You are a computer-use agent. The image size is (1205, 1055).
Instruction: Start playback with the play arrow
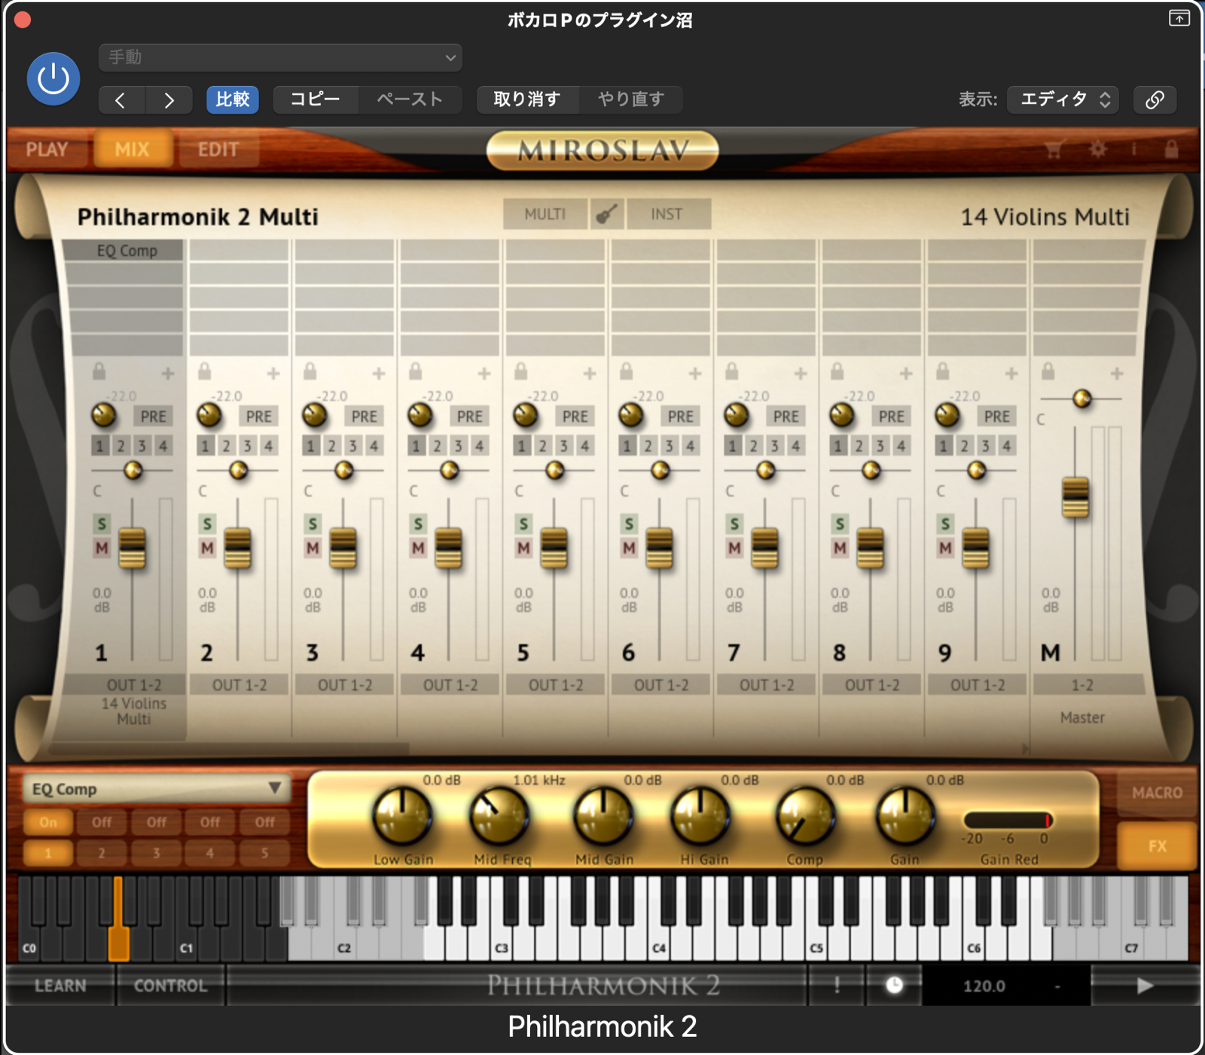pyautogui.click(x=1145, y=985)
